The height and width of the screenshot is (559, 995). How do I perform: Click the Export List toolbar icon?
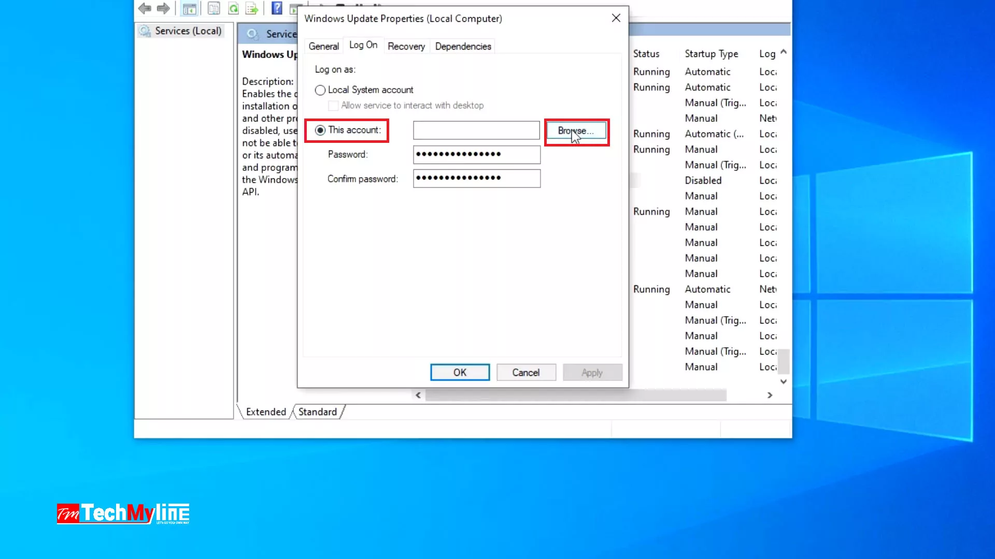252,8
